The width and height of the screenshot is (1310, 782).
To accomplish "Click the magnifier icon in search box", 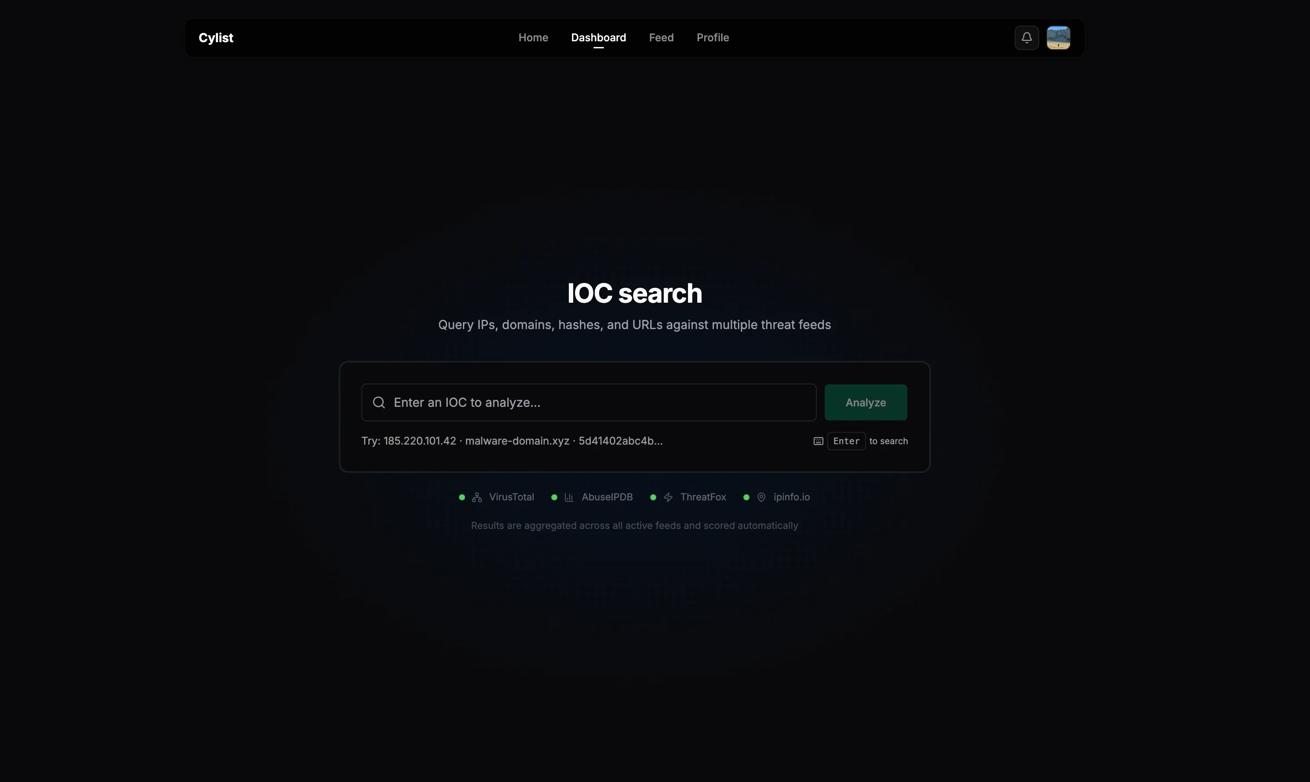I will [378, 402].
